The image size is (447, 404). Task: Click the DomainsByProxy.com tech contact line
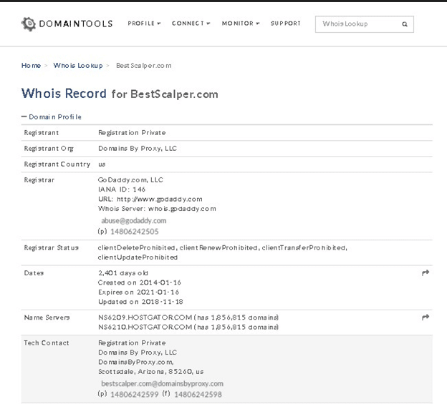point(135,363)
